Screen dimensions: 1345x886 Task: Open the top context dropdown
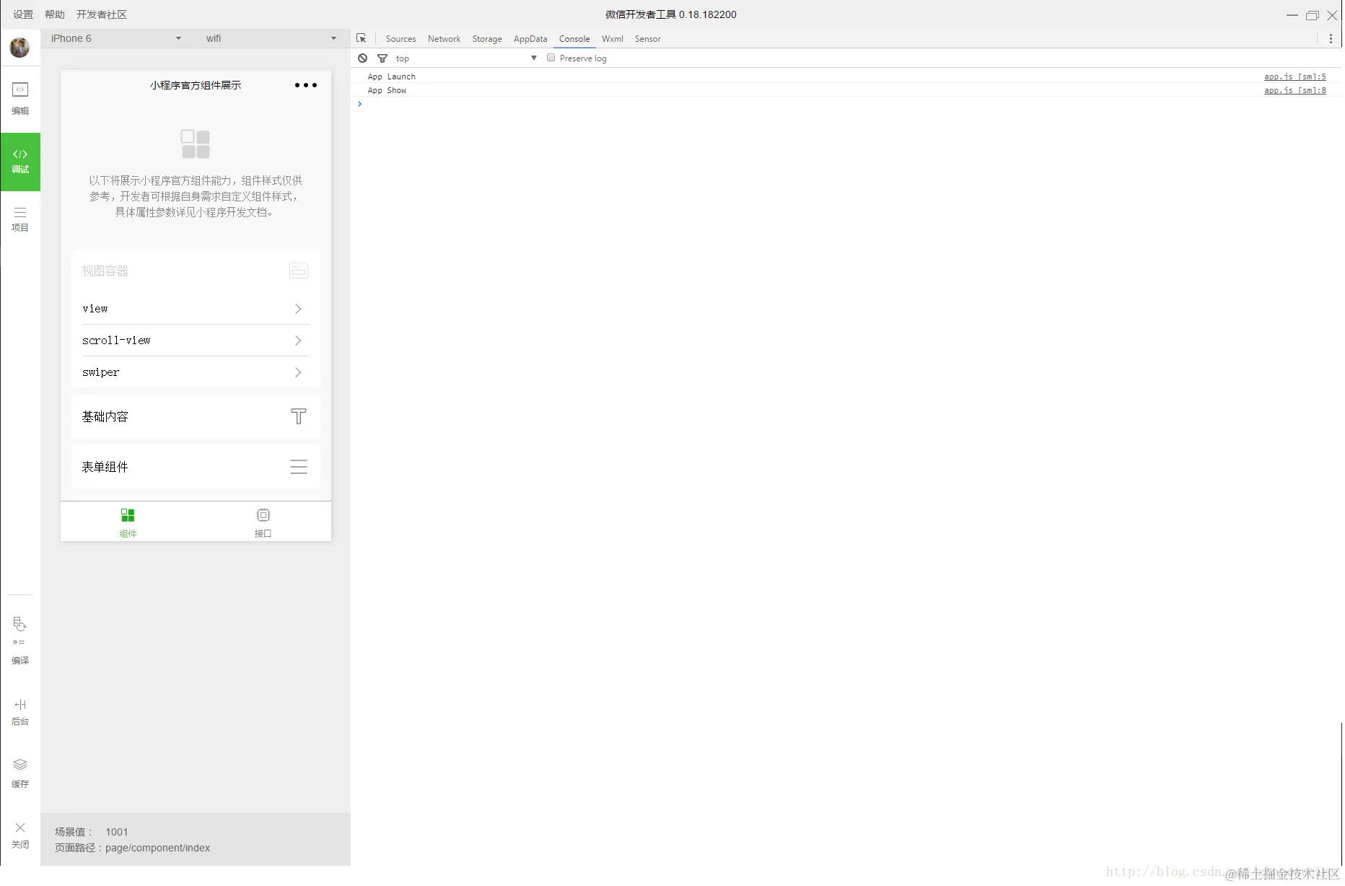466,58
